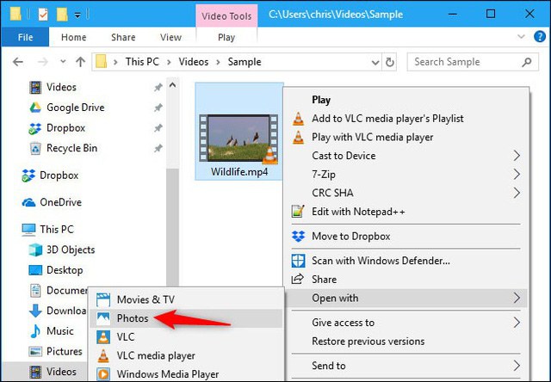This screenshot has width=551, height=382.
Task: Select Photos in the Open with submenu
Action: tap(133, 318)
